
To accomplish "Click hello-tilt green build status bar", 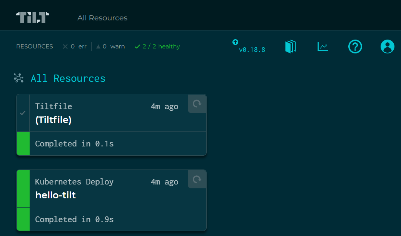I will (x=23, y=219).
